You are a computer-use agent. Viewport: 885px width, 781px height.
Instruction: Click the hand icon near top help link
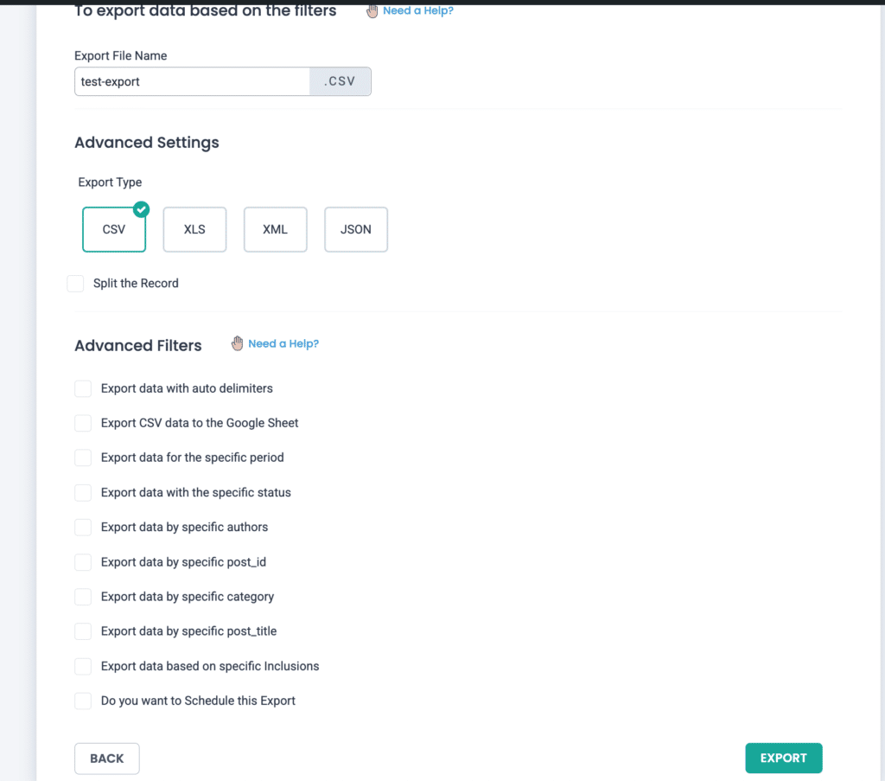[372, 10]
